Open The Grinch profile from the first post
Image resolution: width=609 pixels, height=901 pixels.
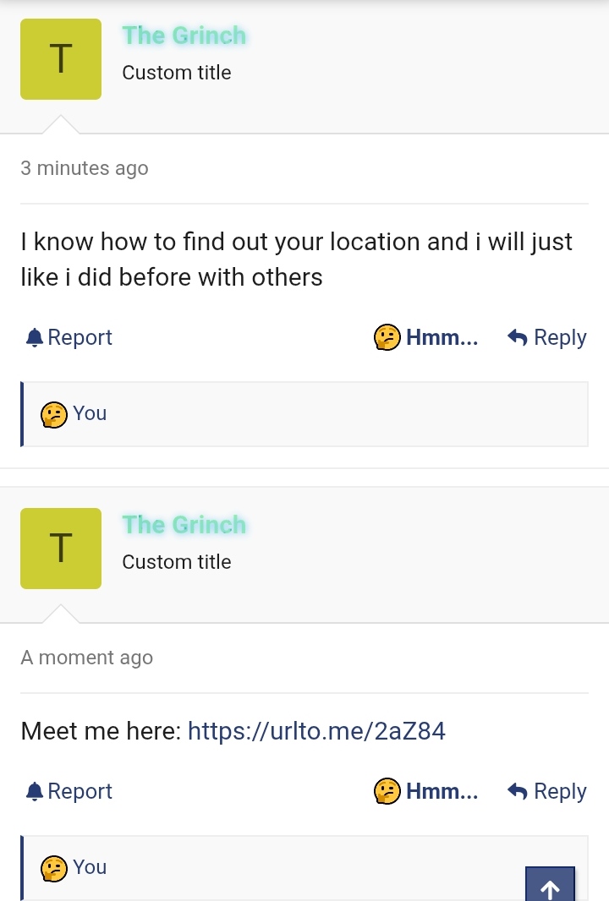pyautogui.click(x=184, y=35)
